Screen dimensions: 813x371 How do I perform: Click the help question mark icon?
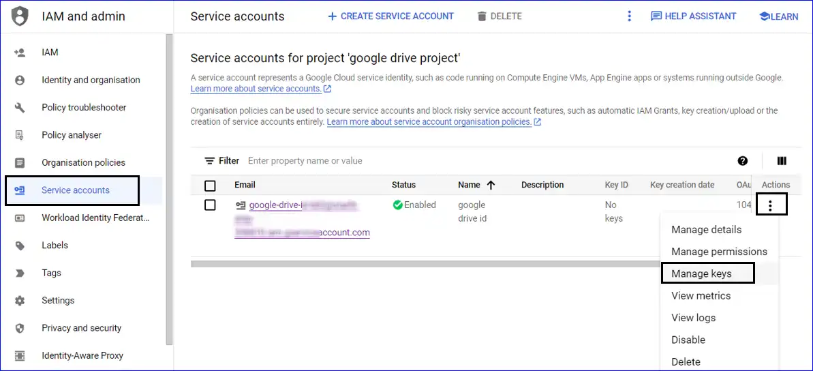click(743, 161)
